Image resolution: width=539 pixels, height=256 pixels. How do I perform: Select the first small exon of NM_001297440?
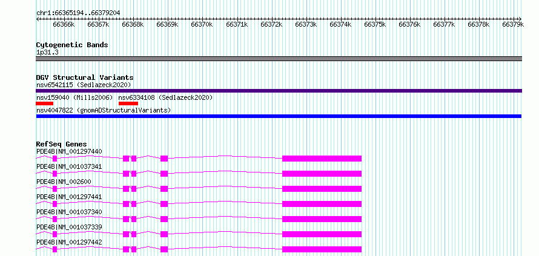click(55, 159)
